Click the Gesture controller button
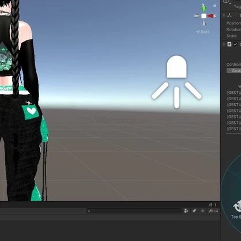Screen dimensions: 241x241 tap(234, 71)
